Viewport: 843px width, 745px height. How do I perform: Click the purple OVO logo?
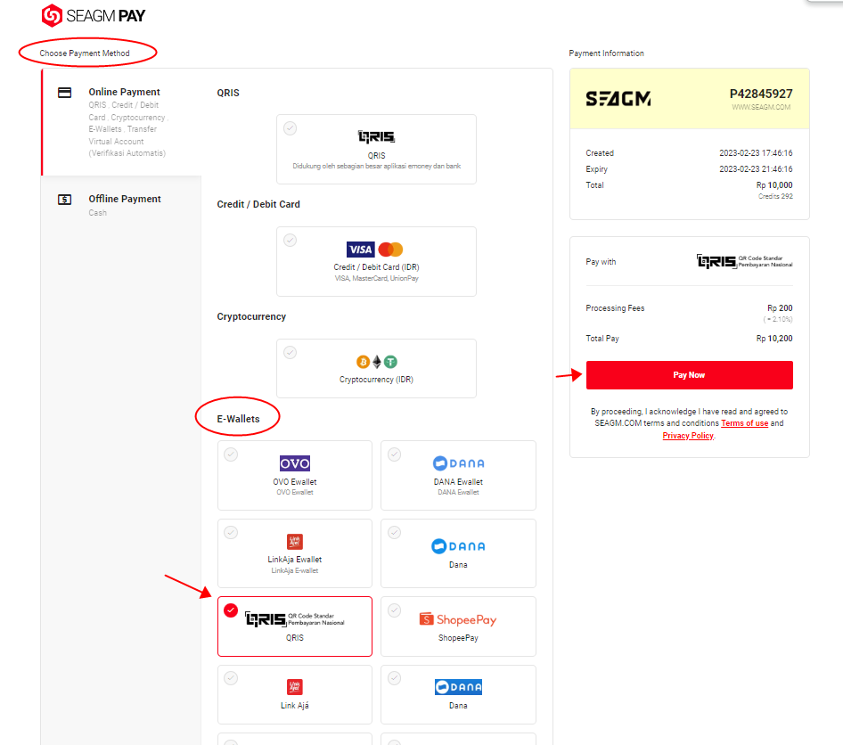click(x=295, y=463)
